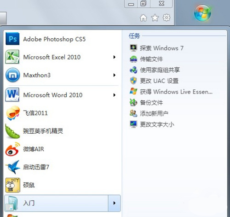Select the highlighted 入门 entry label
230x217 pixels.
click(x=29, y=203)
